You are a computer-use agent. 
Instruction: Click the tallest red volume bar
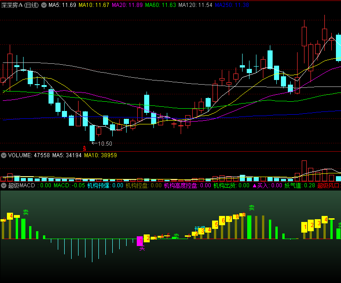[304, 171]
